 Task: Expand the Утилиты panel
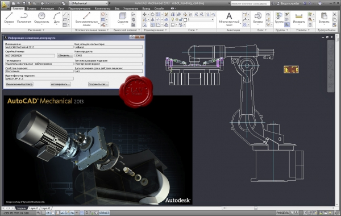click(302, 30)
